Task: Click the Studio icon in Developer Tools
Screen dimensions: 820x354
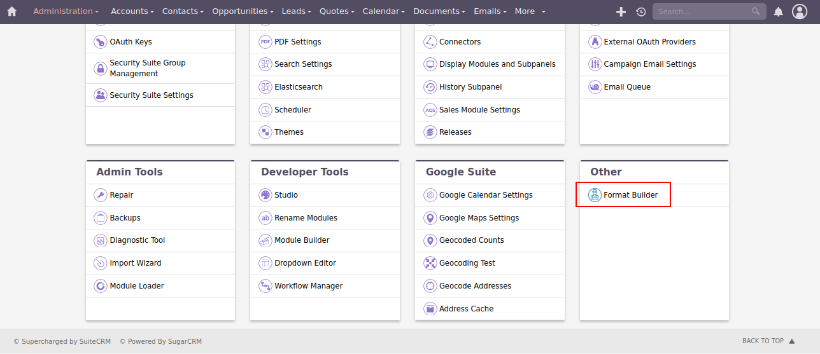Action: [265, 195]
